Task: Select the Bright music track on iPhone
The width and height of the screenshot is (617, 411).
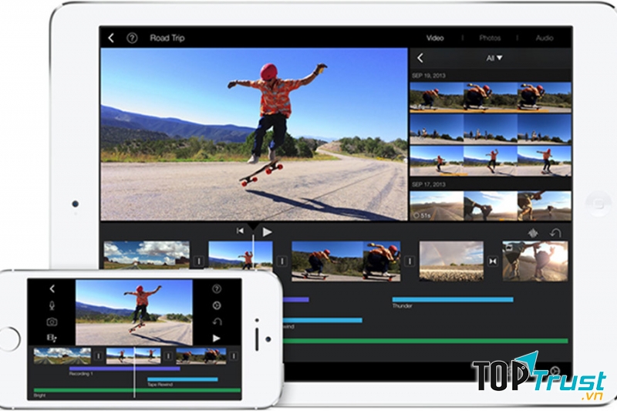Action: [137, 390]
